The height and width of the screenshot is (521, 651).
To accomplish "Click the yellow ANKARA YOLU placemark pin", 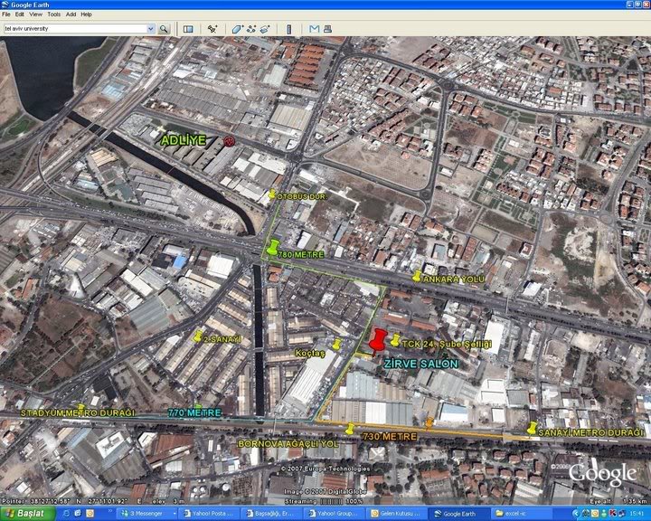I will click(417, 276).
